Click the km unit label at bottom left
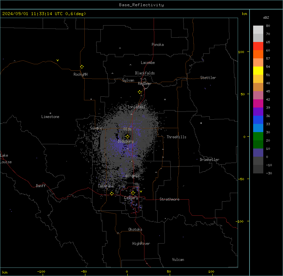283x276 pixels. point(5,272)
